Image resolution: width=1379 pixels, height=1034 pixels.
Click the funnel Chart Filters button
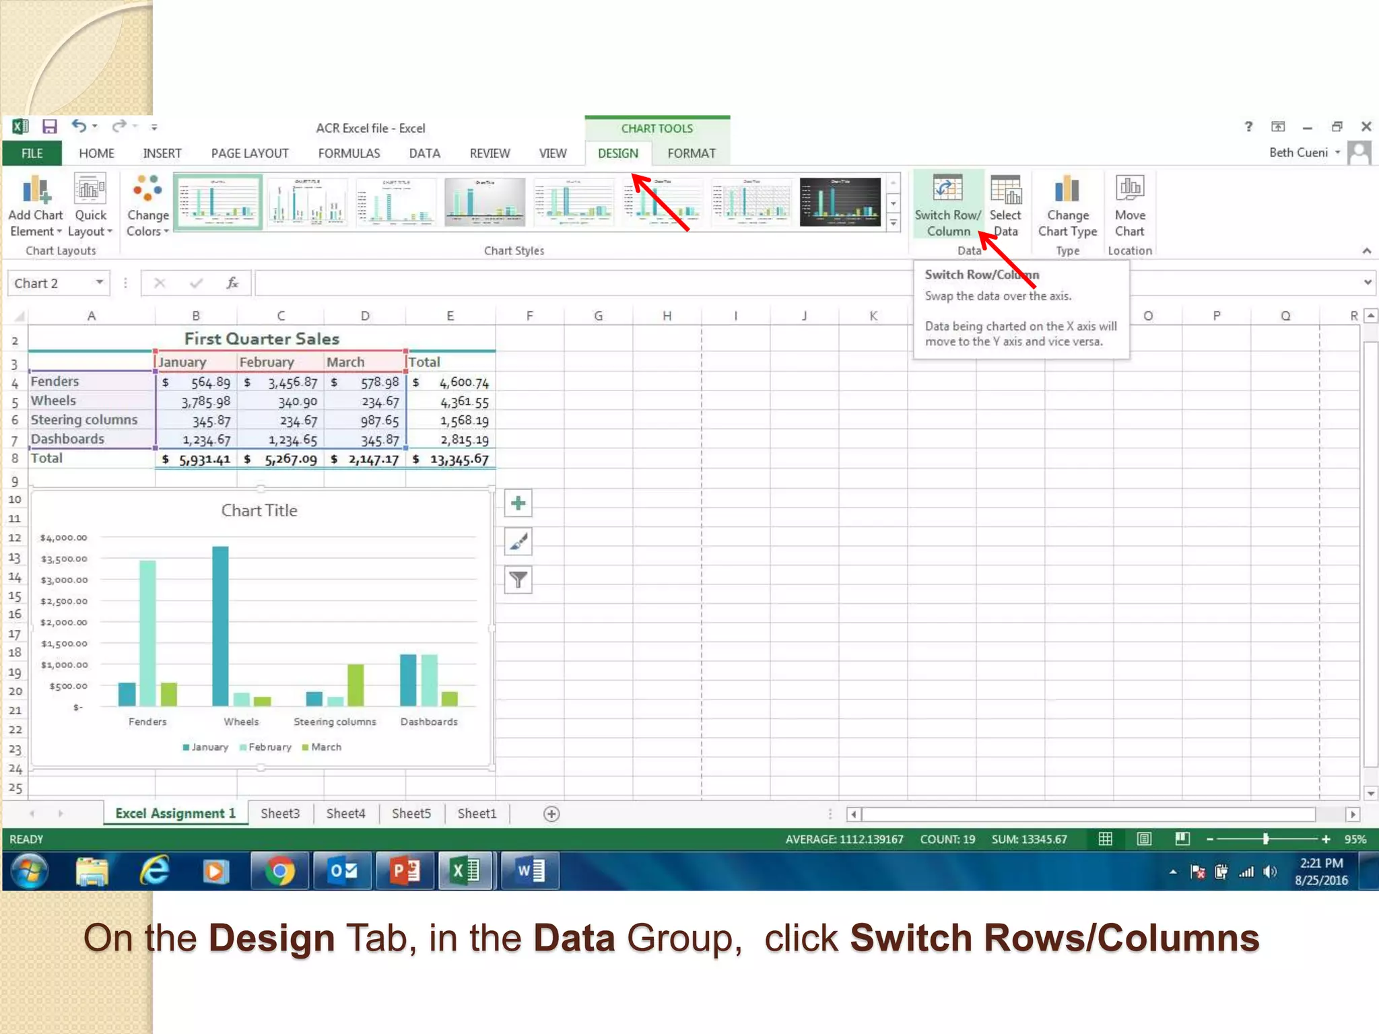coord(518,580)
